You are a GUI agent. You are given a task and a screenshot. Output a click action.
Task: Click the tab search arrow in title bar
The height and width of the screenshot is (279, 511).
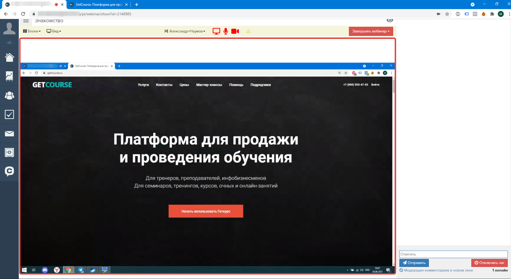(472, 4)
